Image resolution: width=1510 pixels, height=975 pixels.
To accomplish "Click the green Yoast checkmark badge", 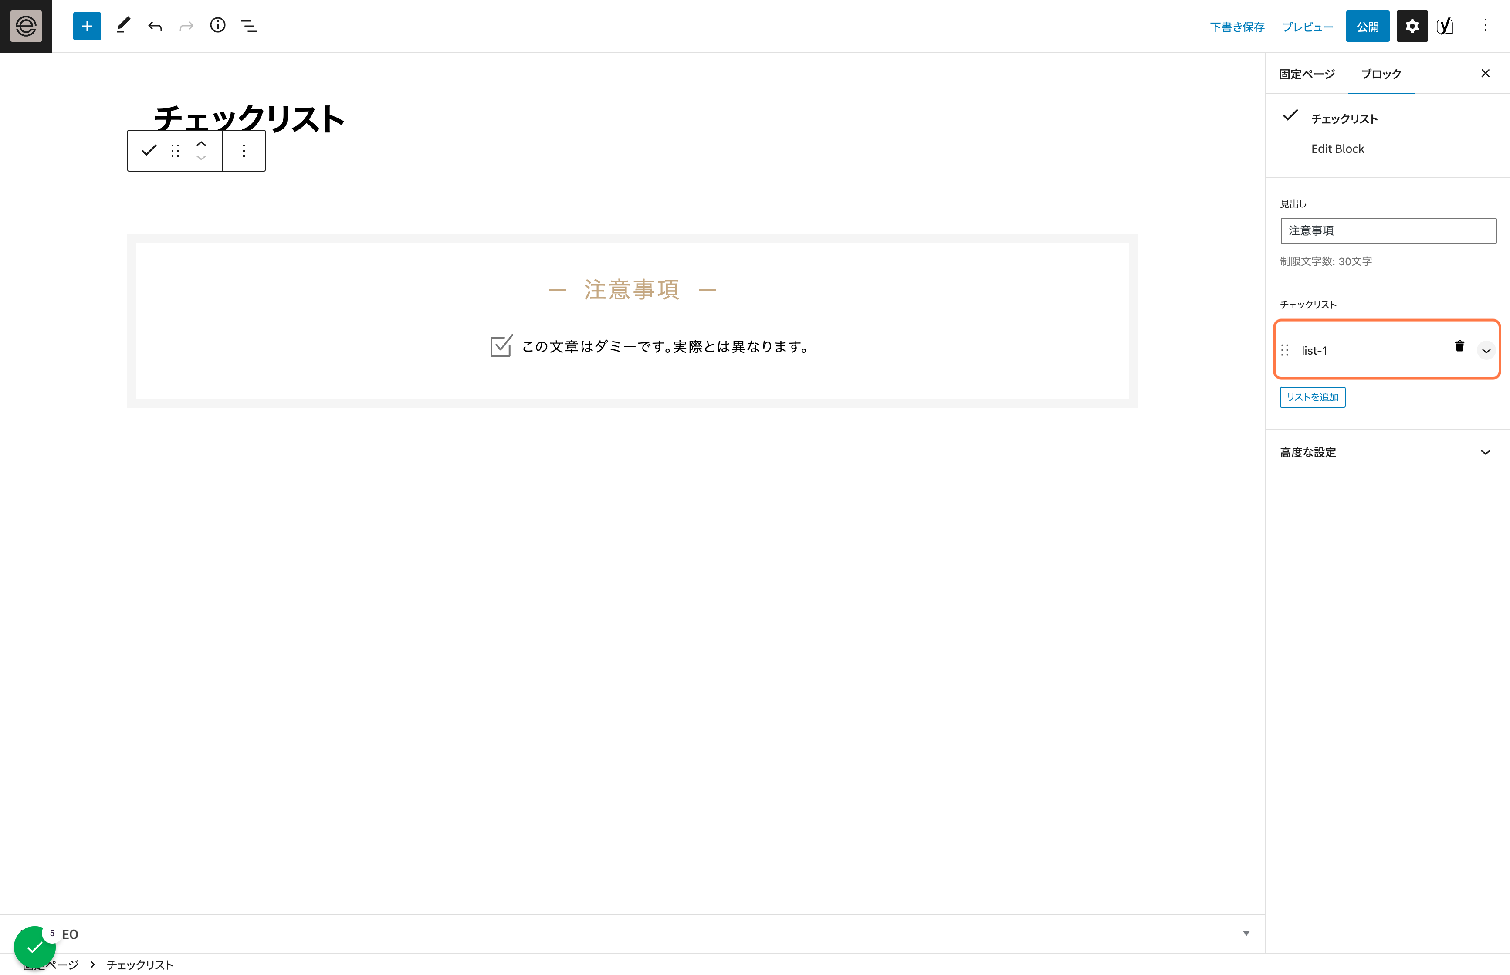I will pyautogui.click(x=35, y=947).
